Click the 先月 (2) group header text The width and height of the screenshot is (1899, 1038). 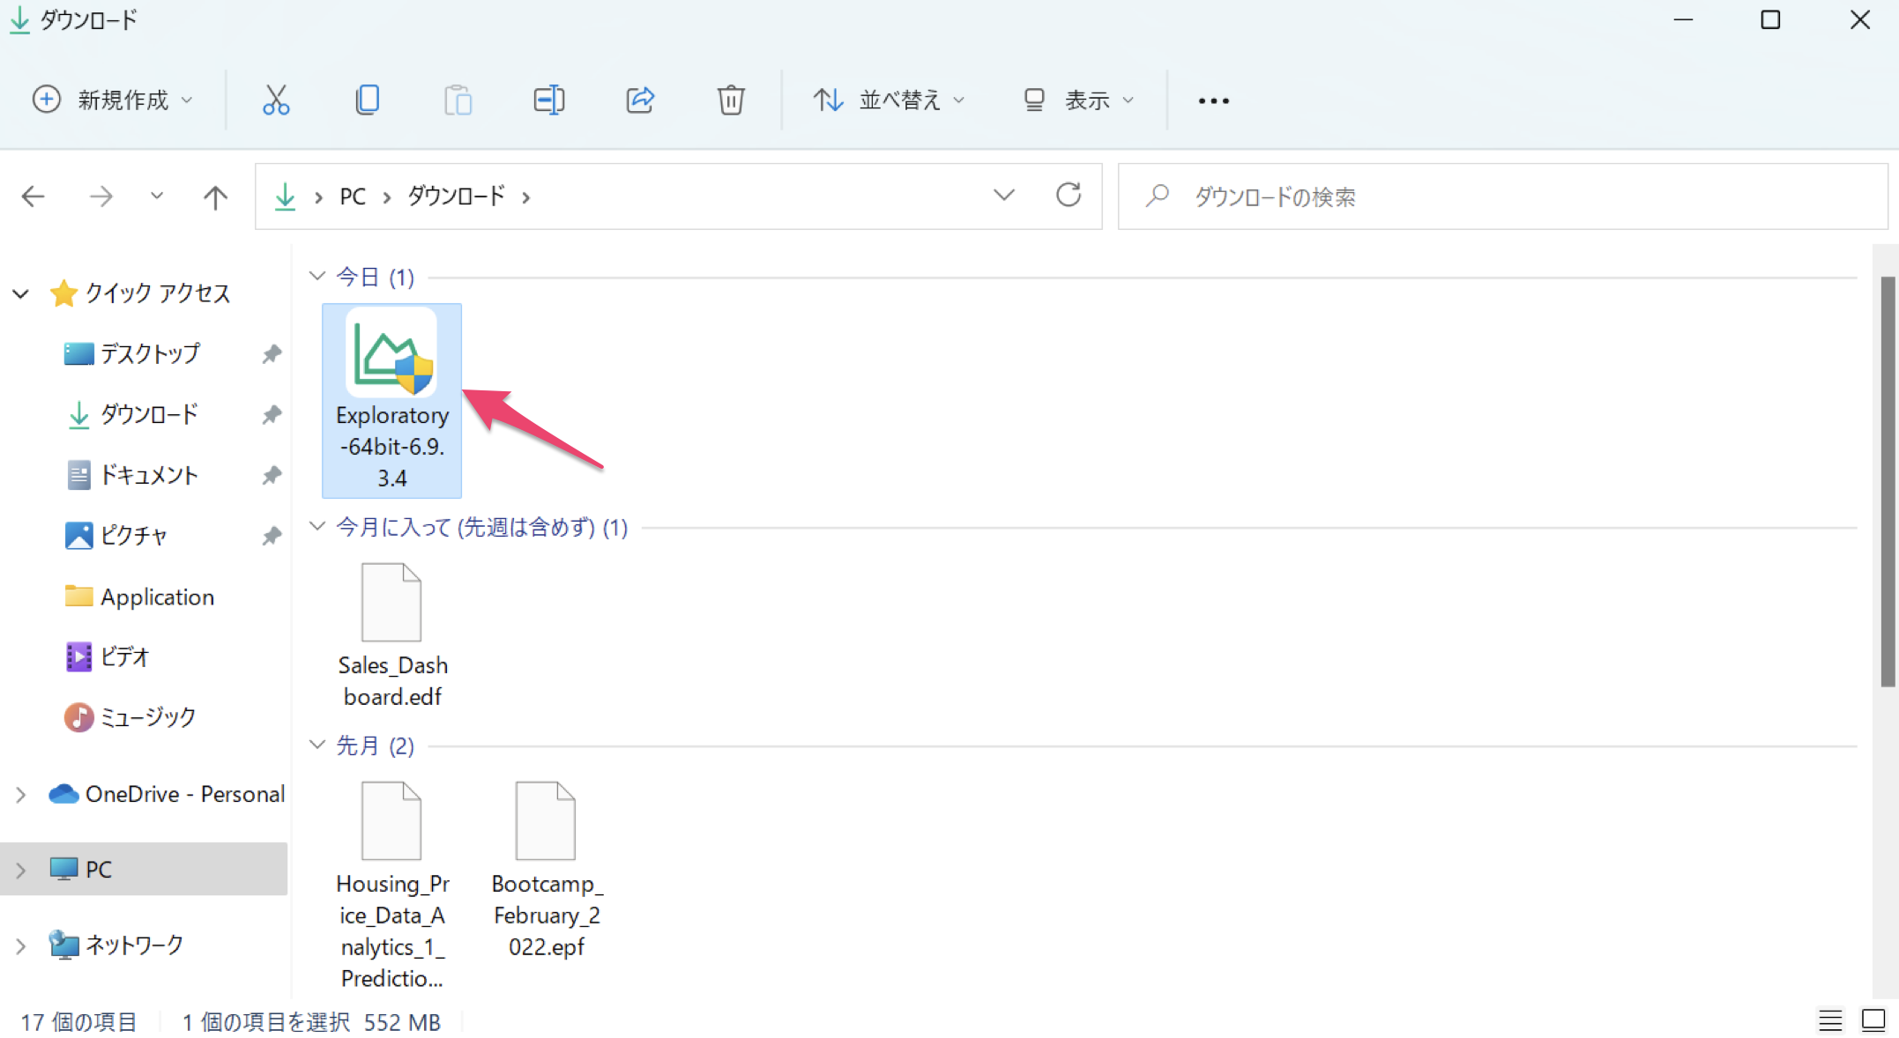tap(376, 746)
